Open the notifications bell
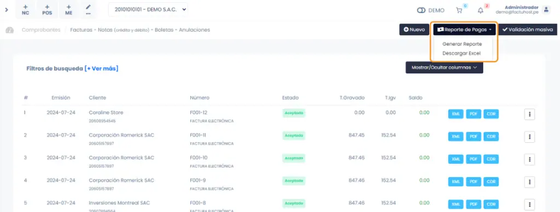560x212 pixels. click(x=481, y=10)
